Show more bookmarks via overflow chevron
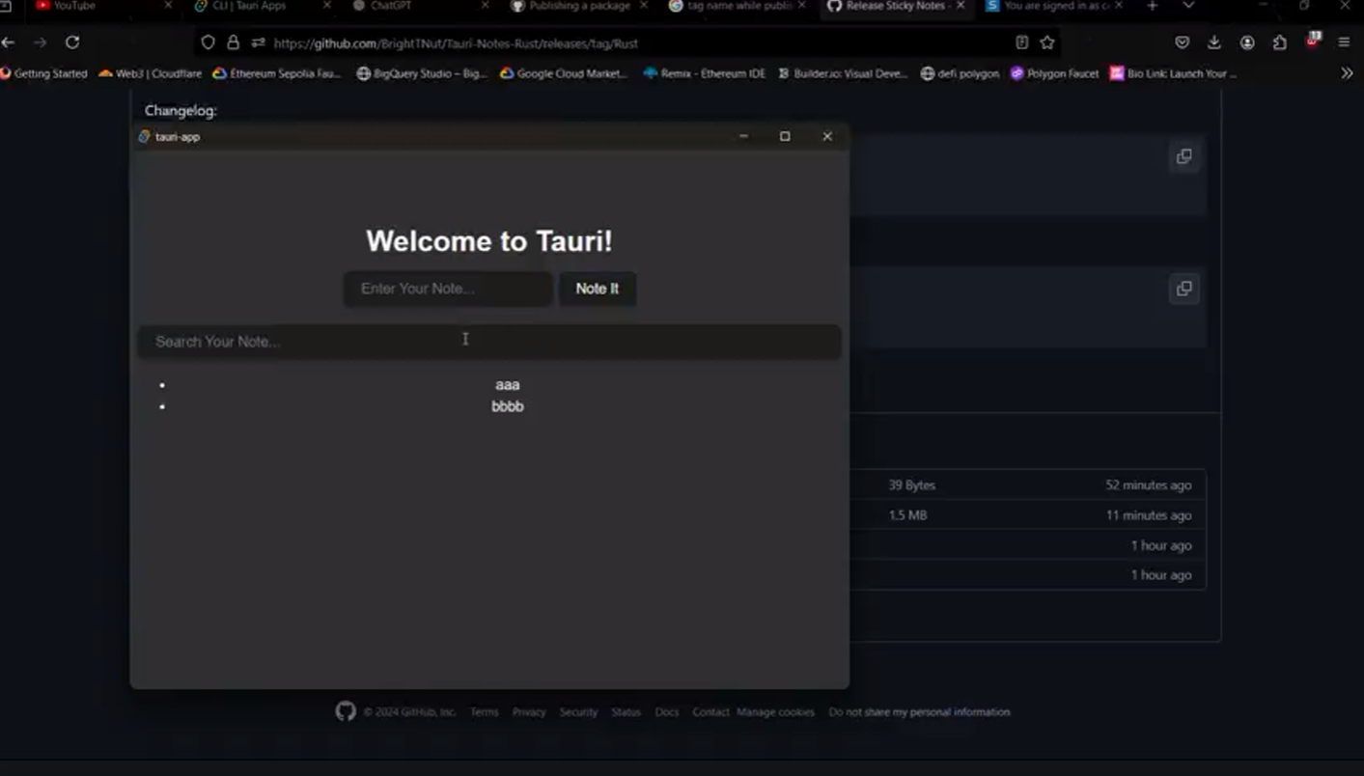This screenshot has width=1364, height=776. 1347,73
